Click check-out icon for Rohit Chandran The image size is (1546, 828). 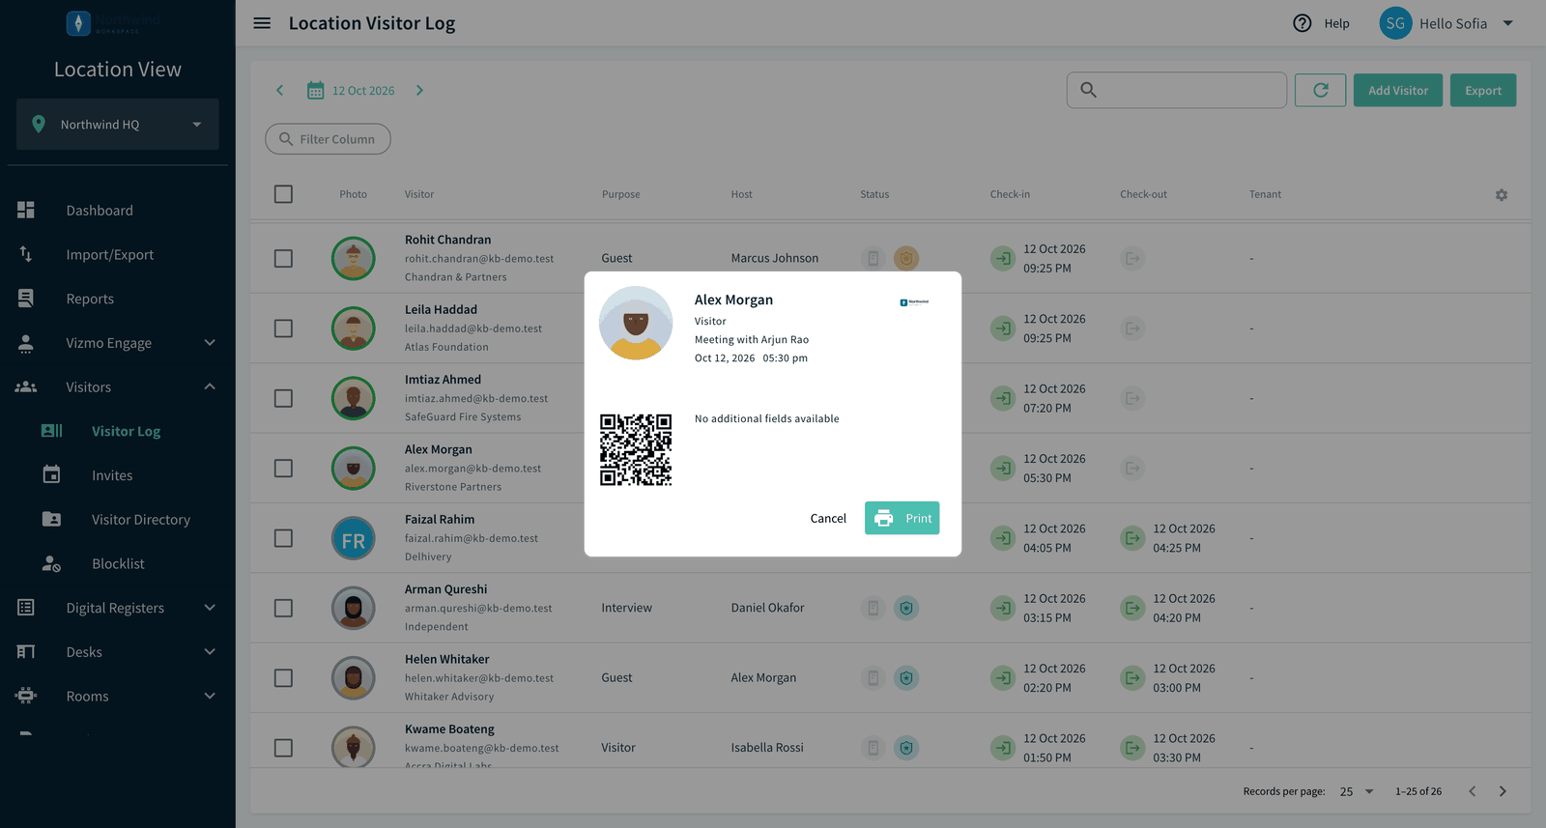point(1132,258)
